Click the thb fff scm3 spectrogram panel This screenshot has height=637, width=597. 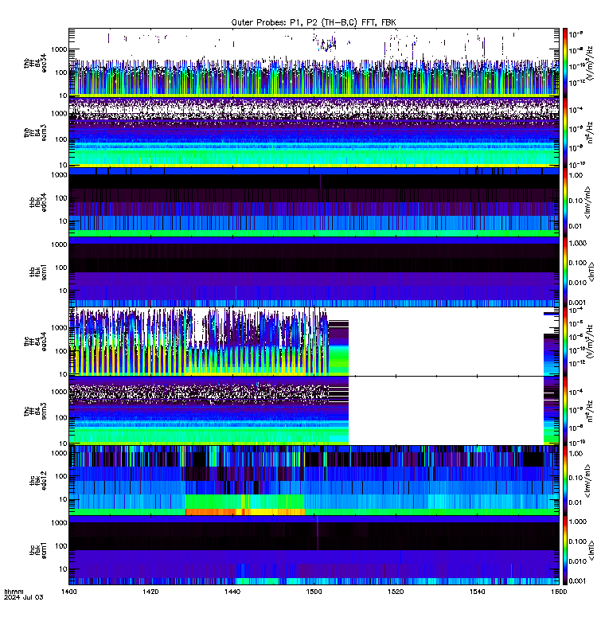pos(314,132)
